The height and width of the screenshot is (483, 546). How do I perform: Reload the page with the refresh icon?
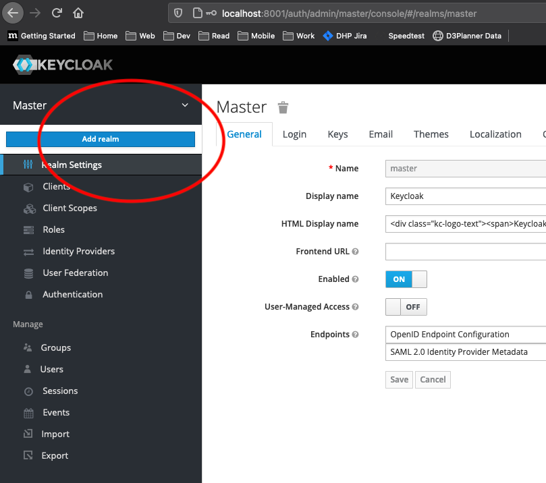coord(57,13)
